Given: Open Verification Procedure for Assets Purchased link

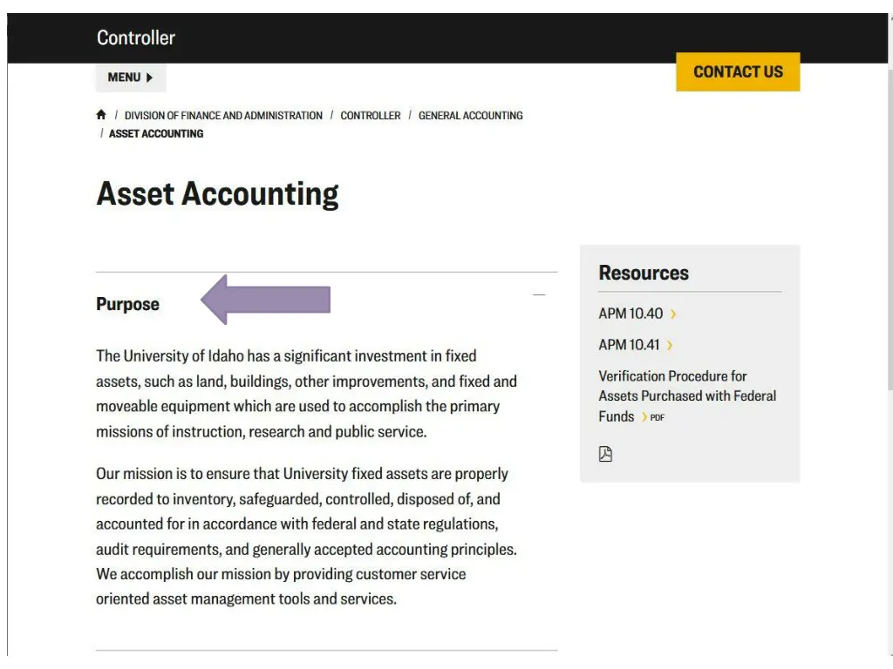Looking at the screenshot, I should (x=687, y=396).
